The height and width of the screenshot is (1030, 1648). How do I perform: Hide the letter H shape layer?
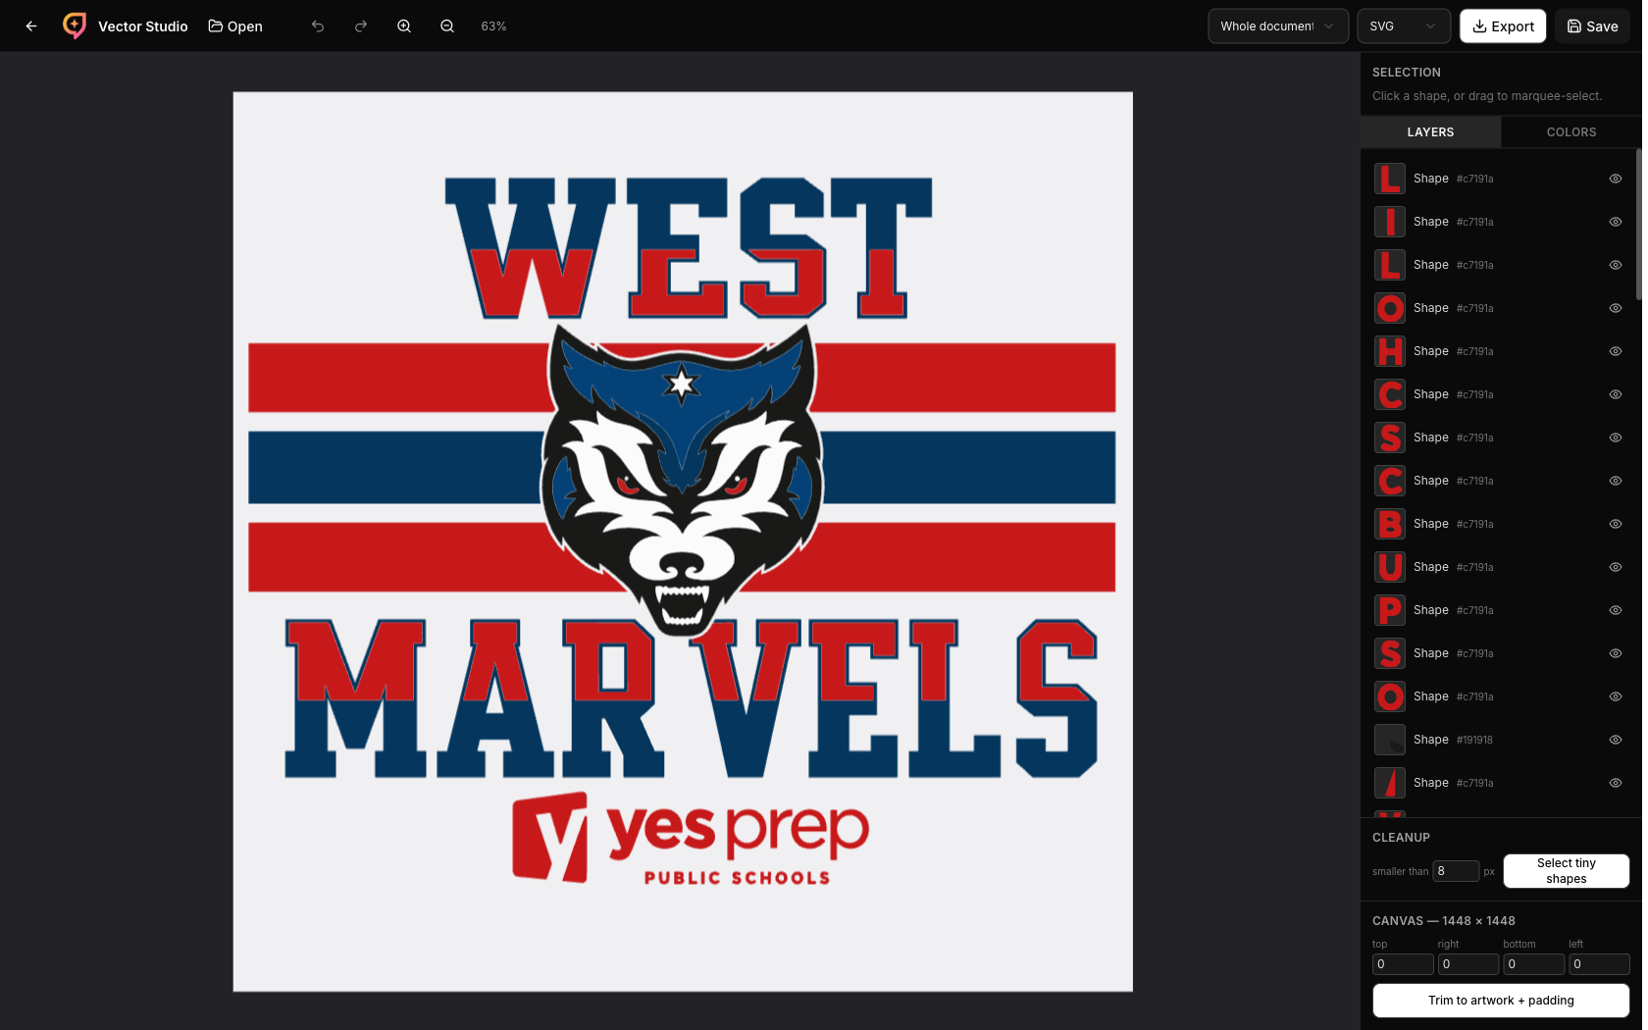coord(1616,351)
